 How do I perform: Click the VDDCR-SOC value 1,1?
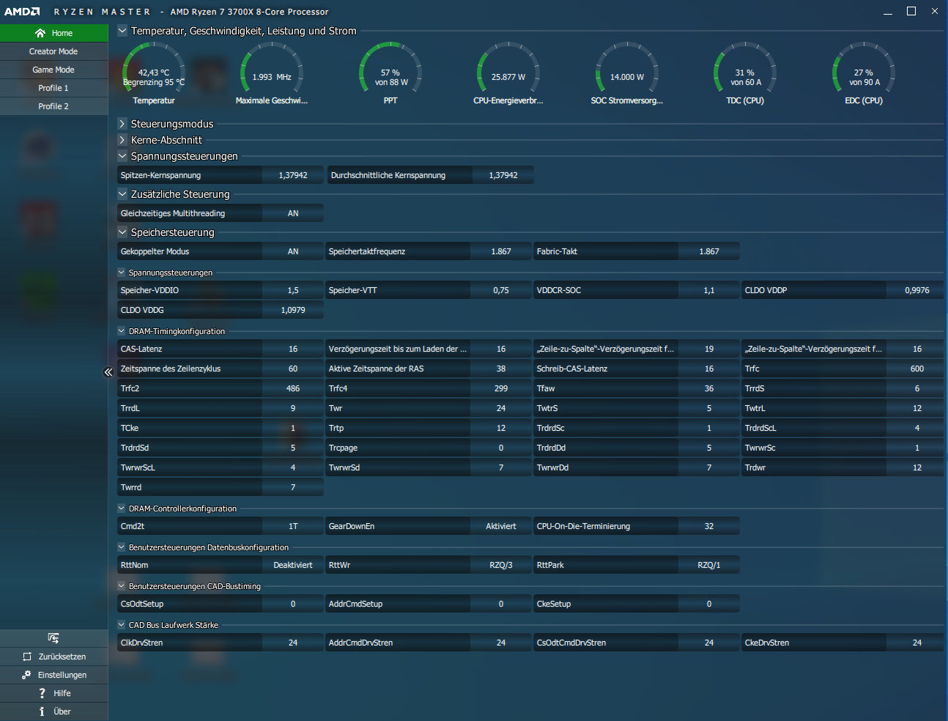pyautogui.click(x=709, y=290)
